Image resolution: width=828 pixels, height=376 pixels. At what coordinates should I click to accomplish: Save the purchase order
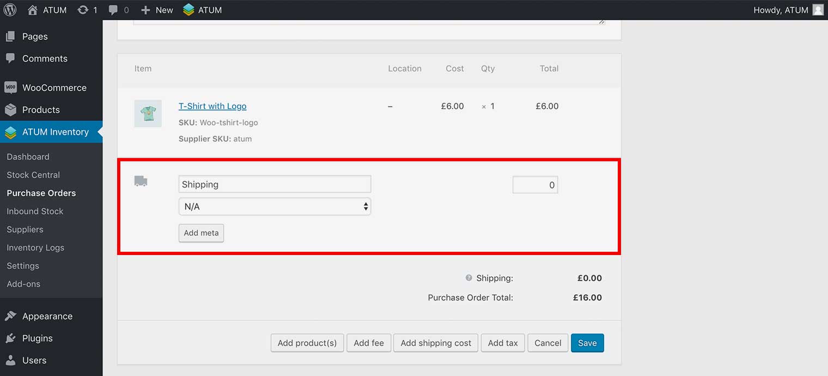point(587,343)
